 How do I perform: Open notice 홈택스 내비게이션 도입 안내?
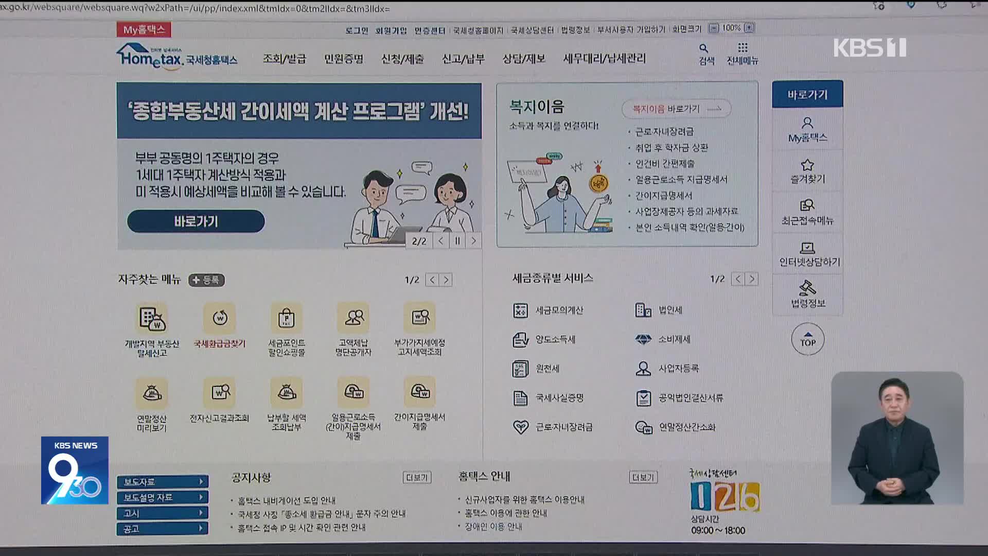click(287, 500)
